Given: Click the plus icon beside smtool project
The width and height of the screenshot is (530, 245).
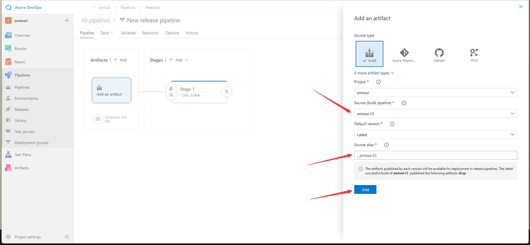Looking at the screenshot, I should (x=67, y=21).
